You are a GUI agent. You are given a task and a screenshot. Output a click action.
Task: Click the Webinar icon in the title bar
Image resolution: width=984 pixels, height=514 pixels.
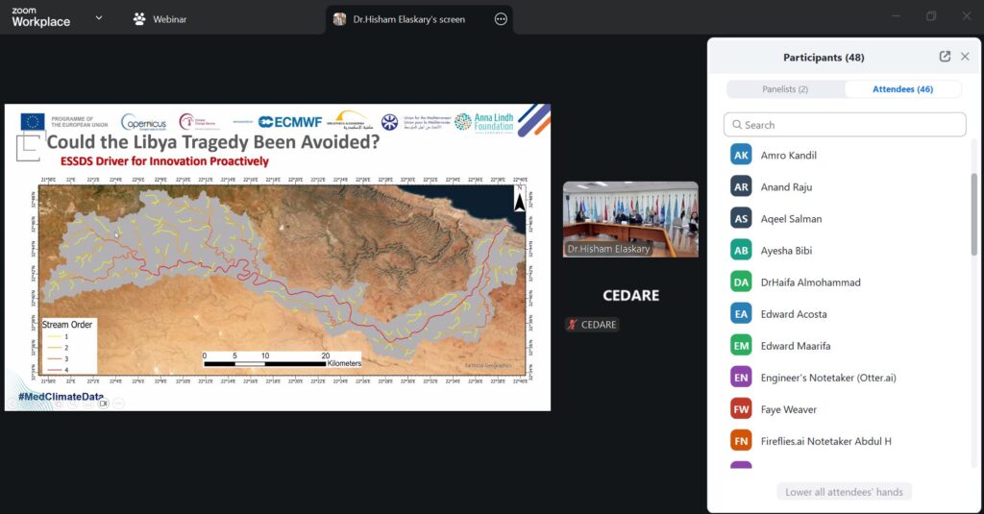coord(139,18)
